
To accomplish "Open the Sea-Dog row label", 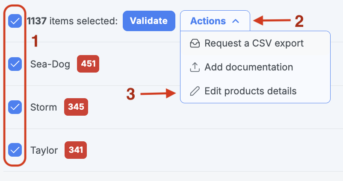I will pyautogui.click(x=50, y=64).
